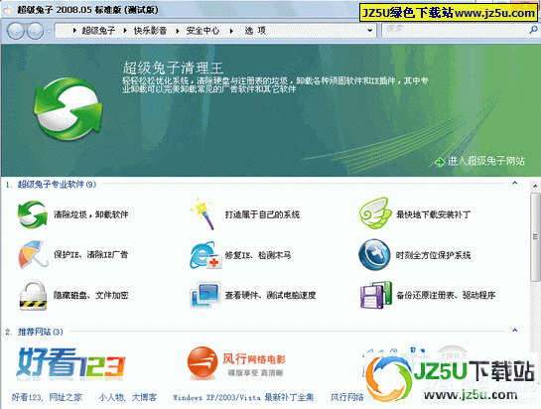Open the blue shield system protection icon
Viewport: 541px width, 409px height.
coord(374,255)
